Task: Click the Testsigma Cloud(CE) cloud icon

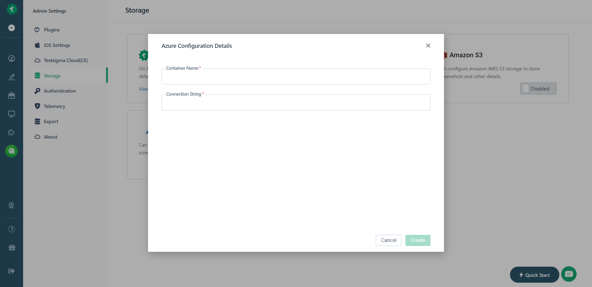Action: tap(37, 60)
